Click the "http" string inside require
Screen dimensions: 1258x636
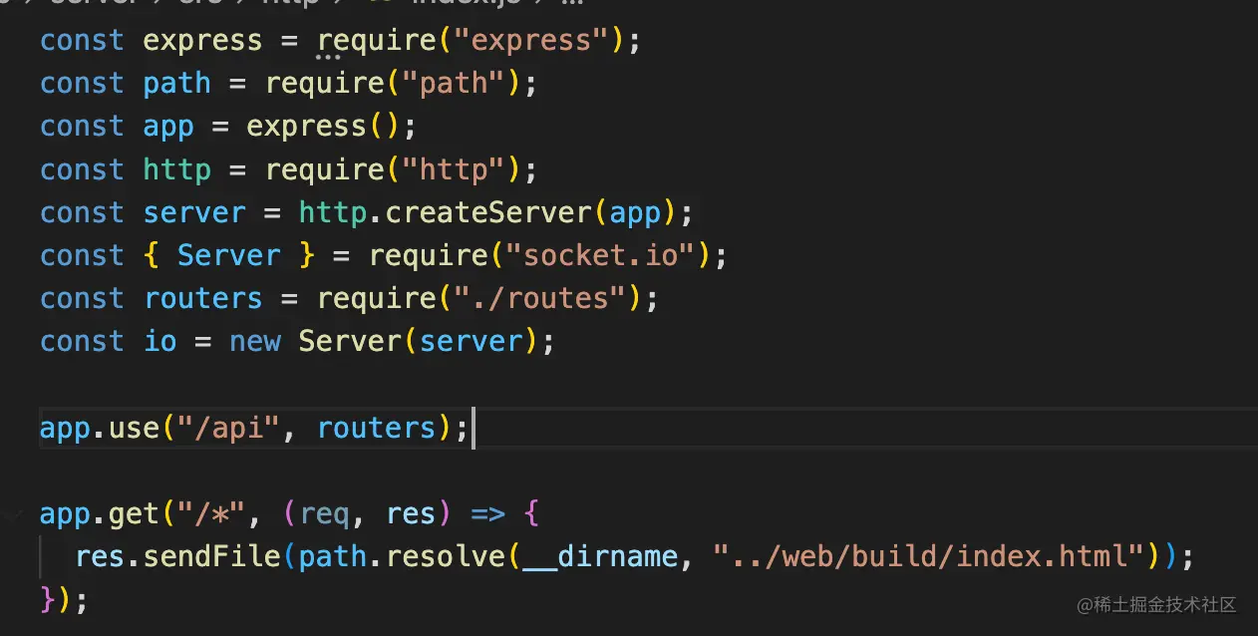pos(454,169)
